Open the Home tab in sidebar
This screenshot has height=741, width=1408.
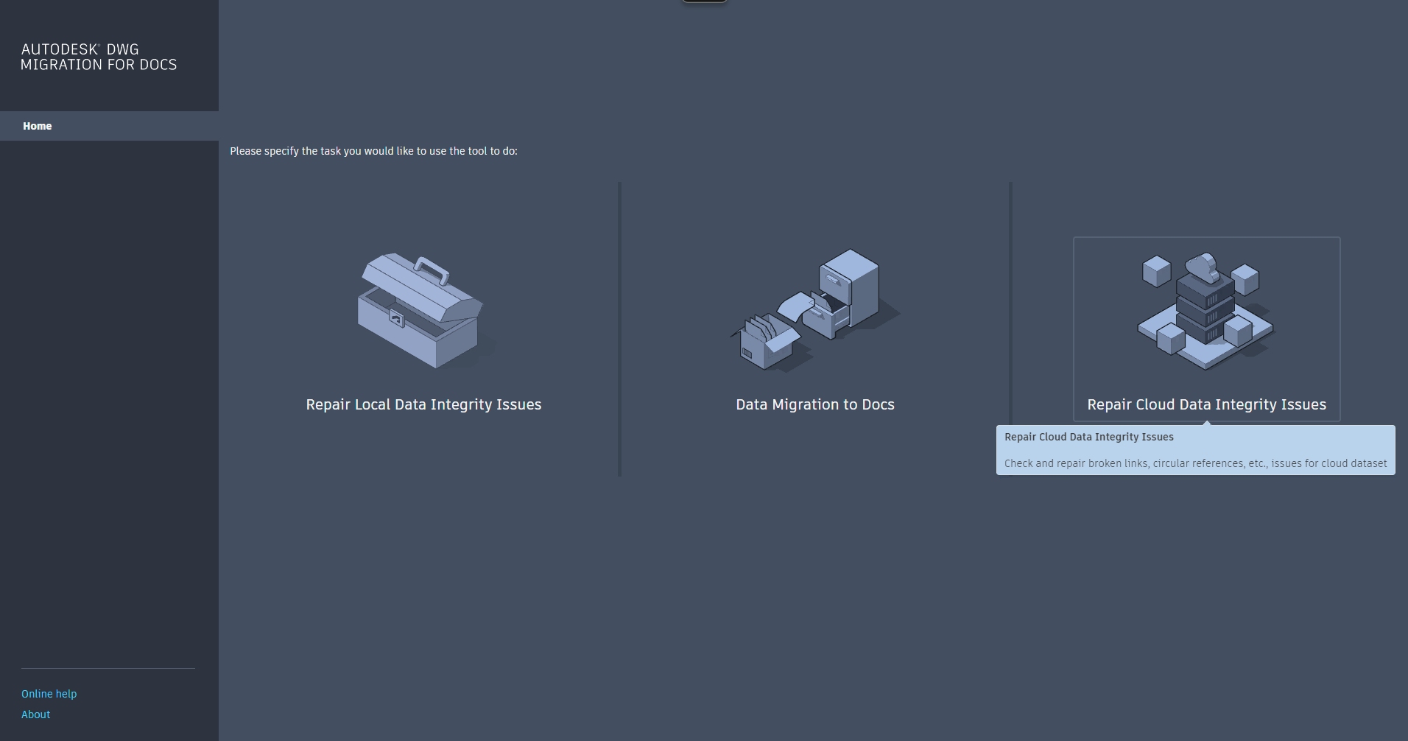(x=109, y=126)
